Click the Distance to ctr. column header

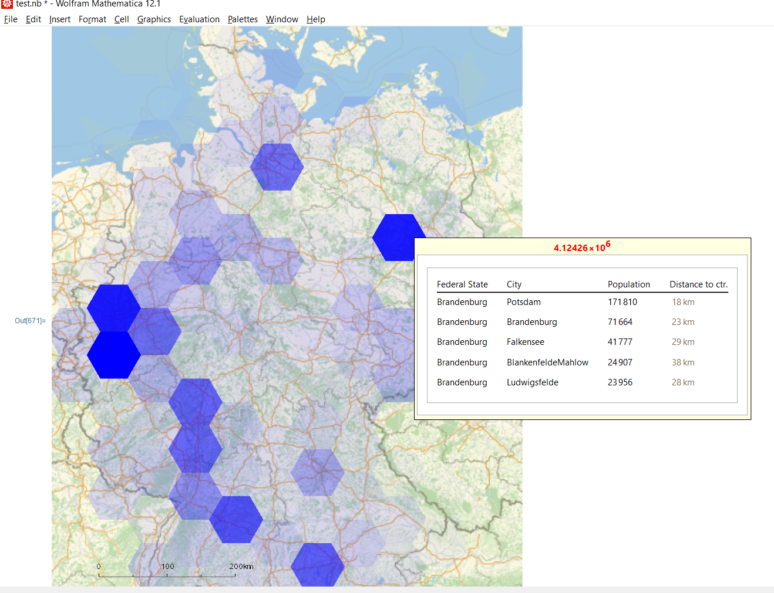pos(699,284)
